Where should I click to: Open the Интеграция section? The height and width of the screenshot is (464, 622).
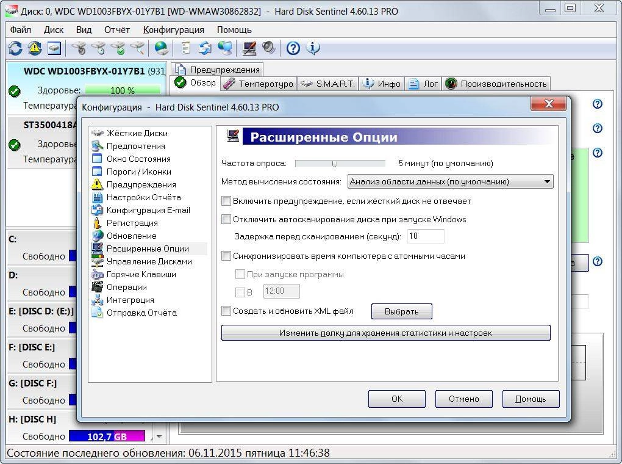[130, 300]
